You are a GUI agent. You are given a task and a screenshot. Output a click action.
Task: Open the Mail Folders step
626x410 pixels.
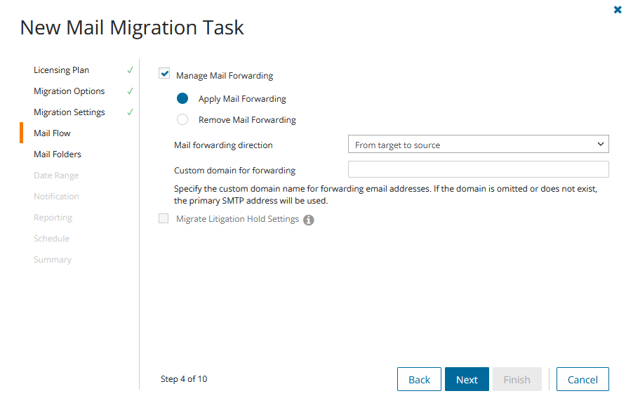click(57, 154)
